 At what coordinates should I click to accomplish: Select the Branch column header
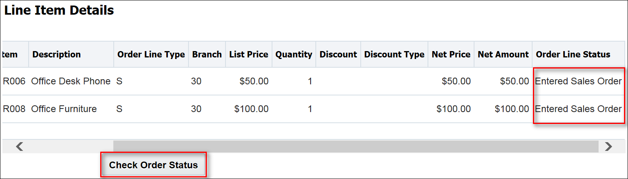207,55
